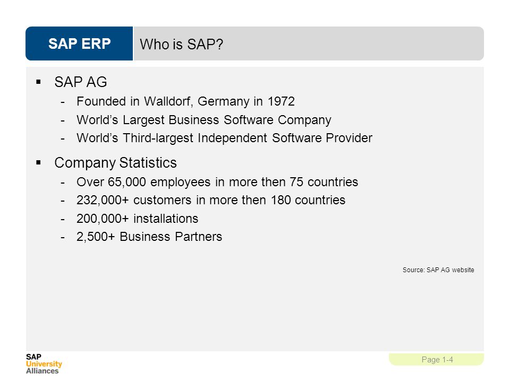This screenshot has width=510, height=382.
Task: Click the square bullet beside SAP AG
Action: [x=38, y=82]
